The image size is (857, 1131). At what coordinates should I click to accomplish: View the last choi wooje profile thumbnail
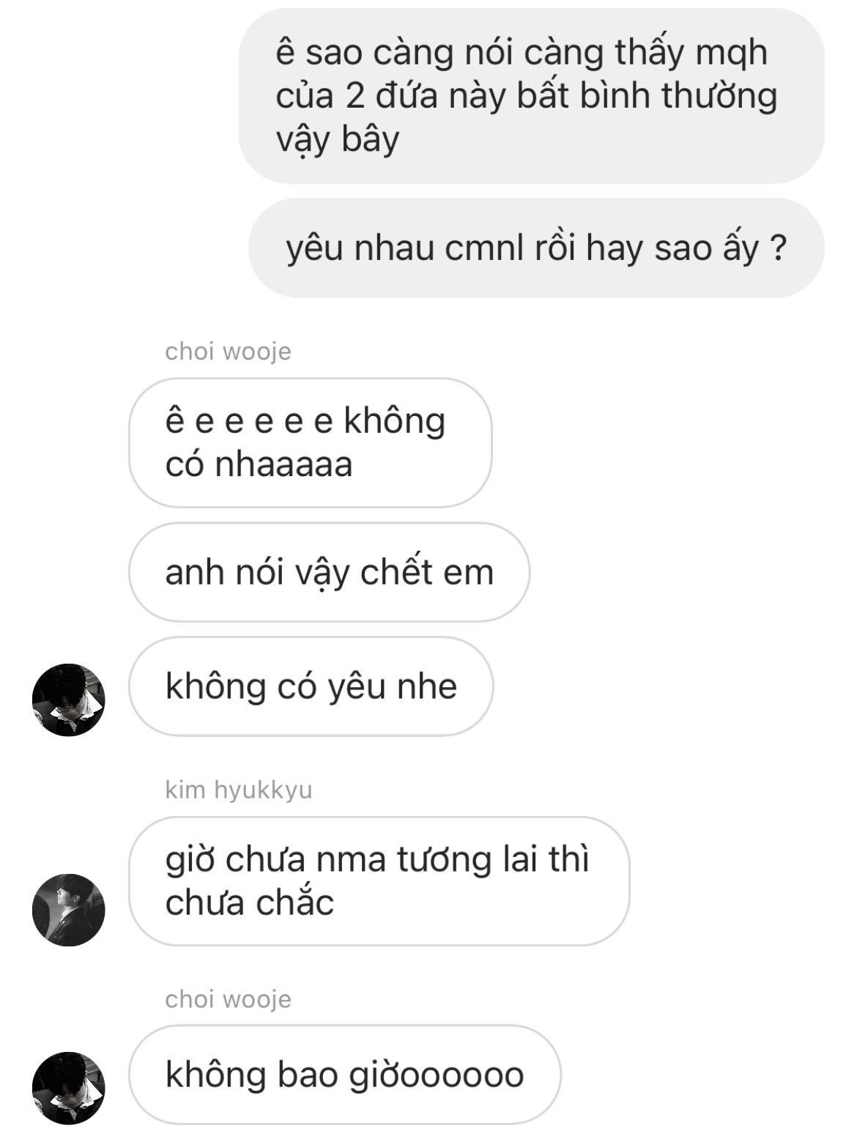point(69,1088)
